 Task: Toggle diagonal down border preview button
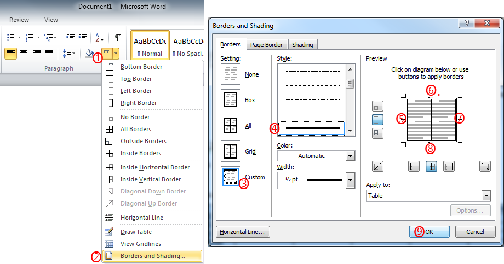click(485, 166)
